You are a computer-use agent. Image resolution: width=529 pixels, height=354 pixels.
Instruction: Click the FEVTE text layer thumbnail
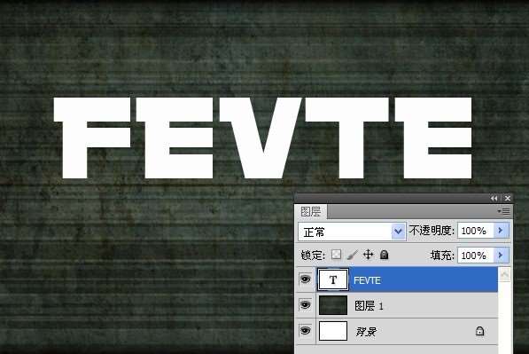pyautogui.click(x=333, y=279)
